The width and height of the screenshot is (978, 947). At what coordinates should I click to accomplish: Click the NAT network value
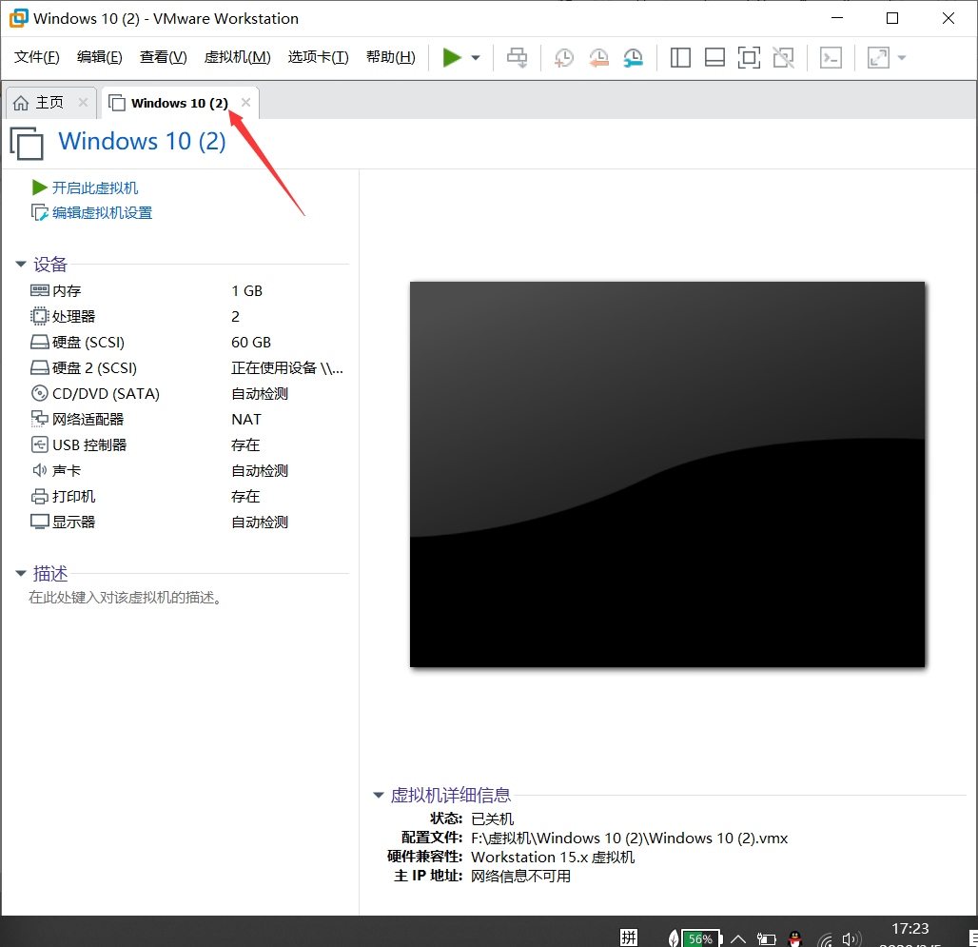[246, 419]
